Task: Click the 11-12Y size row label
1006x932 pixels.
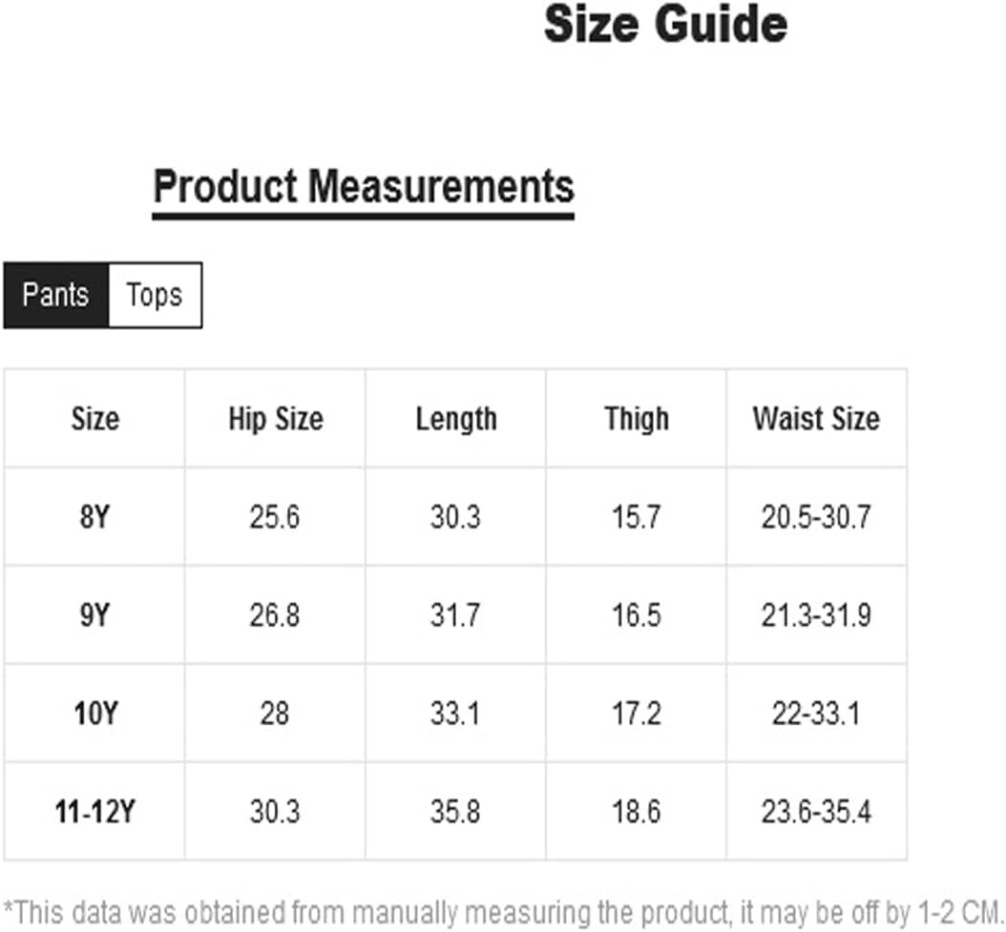Action: click(94, 812)
